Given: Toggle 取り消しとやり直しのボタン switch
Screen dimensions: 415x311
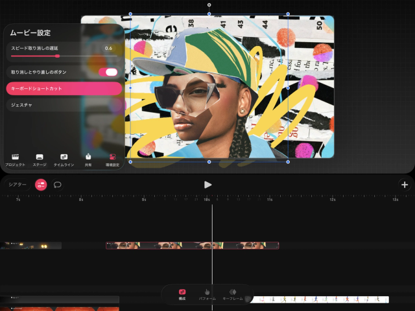Looking at the screenshot, I should click(x=108, y=72).
